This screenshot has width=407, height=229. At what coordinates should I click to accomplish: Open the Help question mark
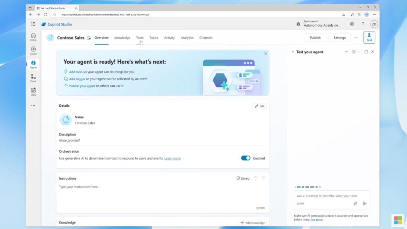363,24
